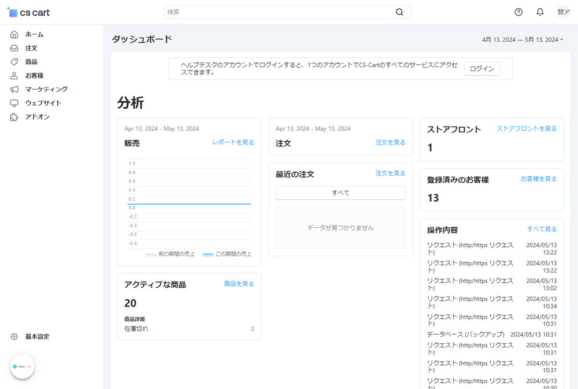Open the アドオン menu item
Viewport: 578px width, 389px height.
click(37, 117)
